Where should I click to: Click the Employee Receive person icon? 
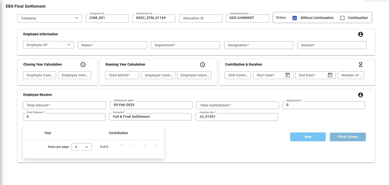[361, 95]
